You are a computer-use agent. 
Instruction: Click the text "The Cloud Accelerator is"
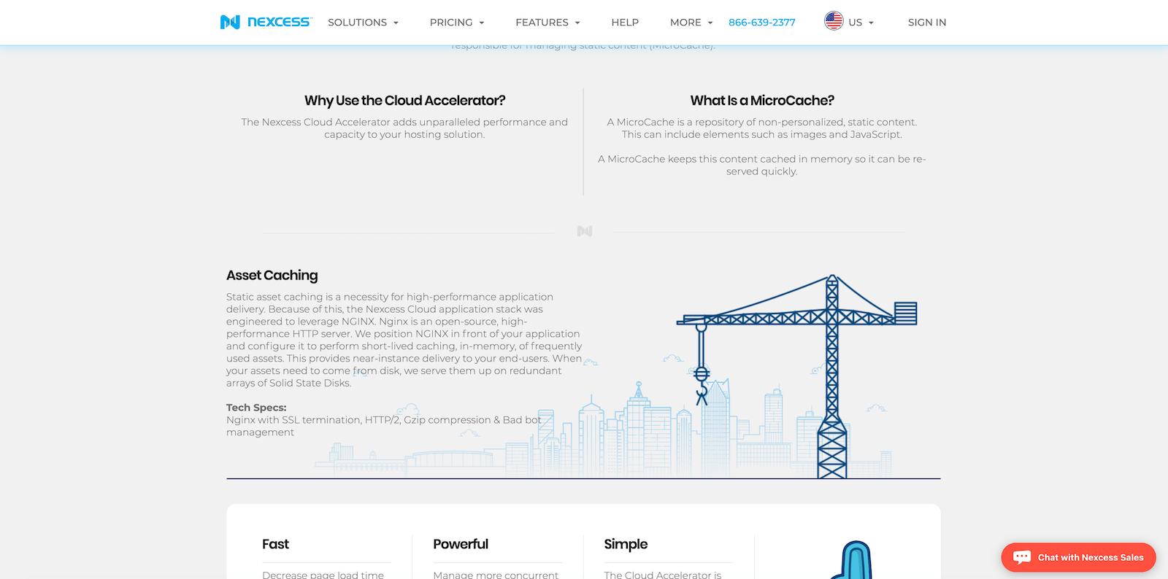pos(662,575)
